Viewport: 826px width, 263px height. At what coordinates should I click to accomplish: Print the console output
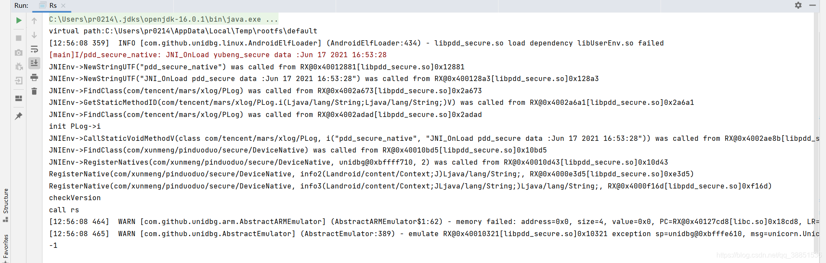point(34,77)
